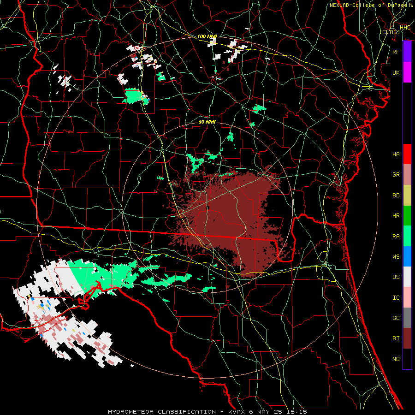Click the BD yellow legend swatch
This screenshot has width=415, height=415.
pos(407,195)
